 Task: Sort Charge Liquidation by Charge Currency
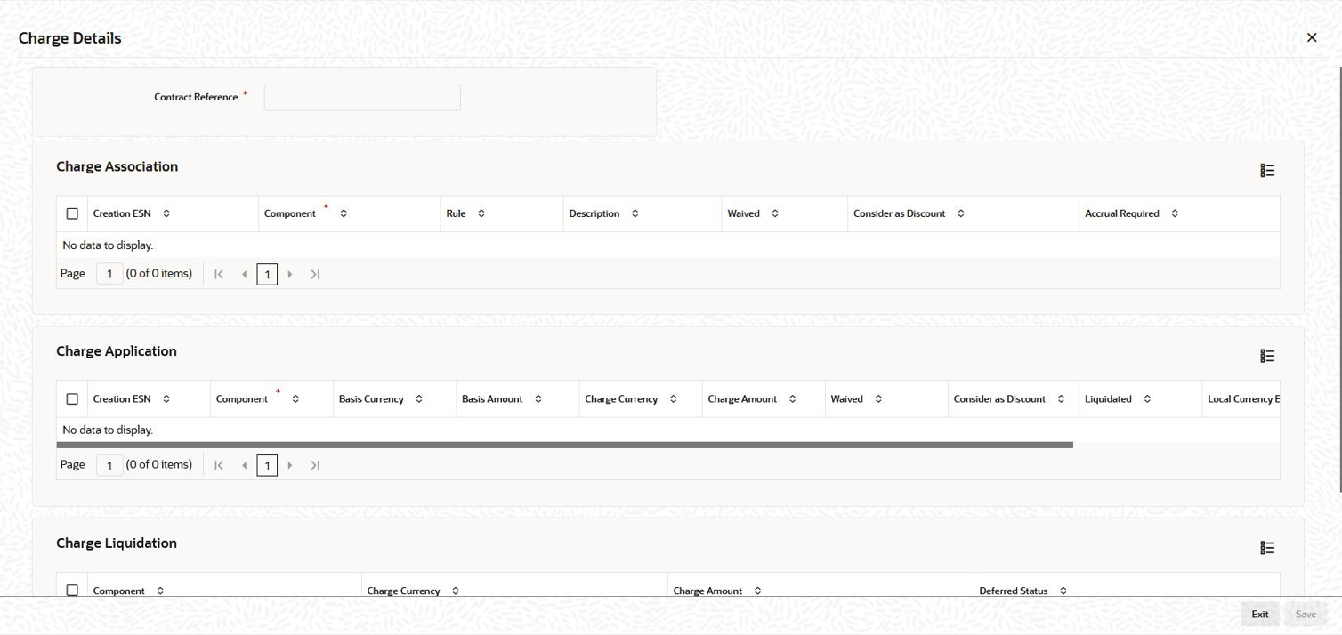pyautogui.click(x=456, y=591)
